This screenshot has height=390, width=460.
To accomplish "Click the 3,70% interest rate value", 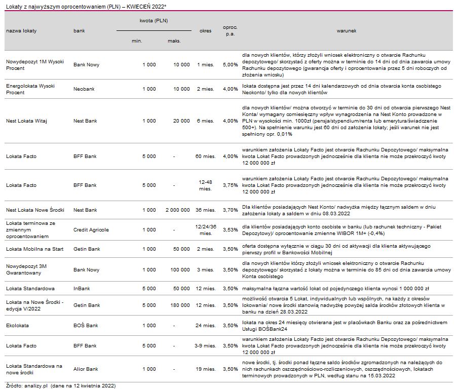I will 231,210.
